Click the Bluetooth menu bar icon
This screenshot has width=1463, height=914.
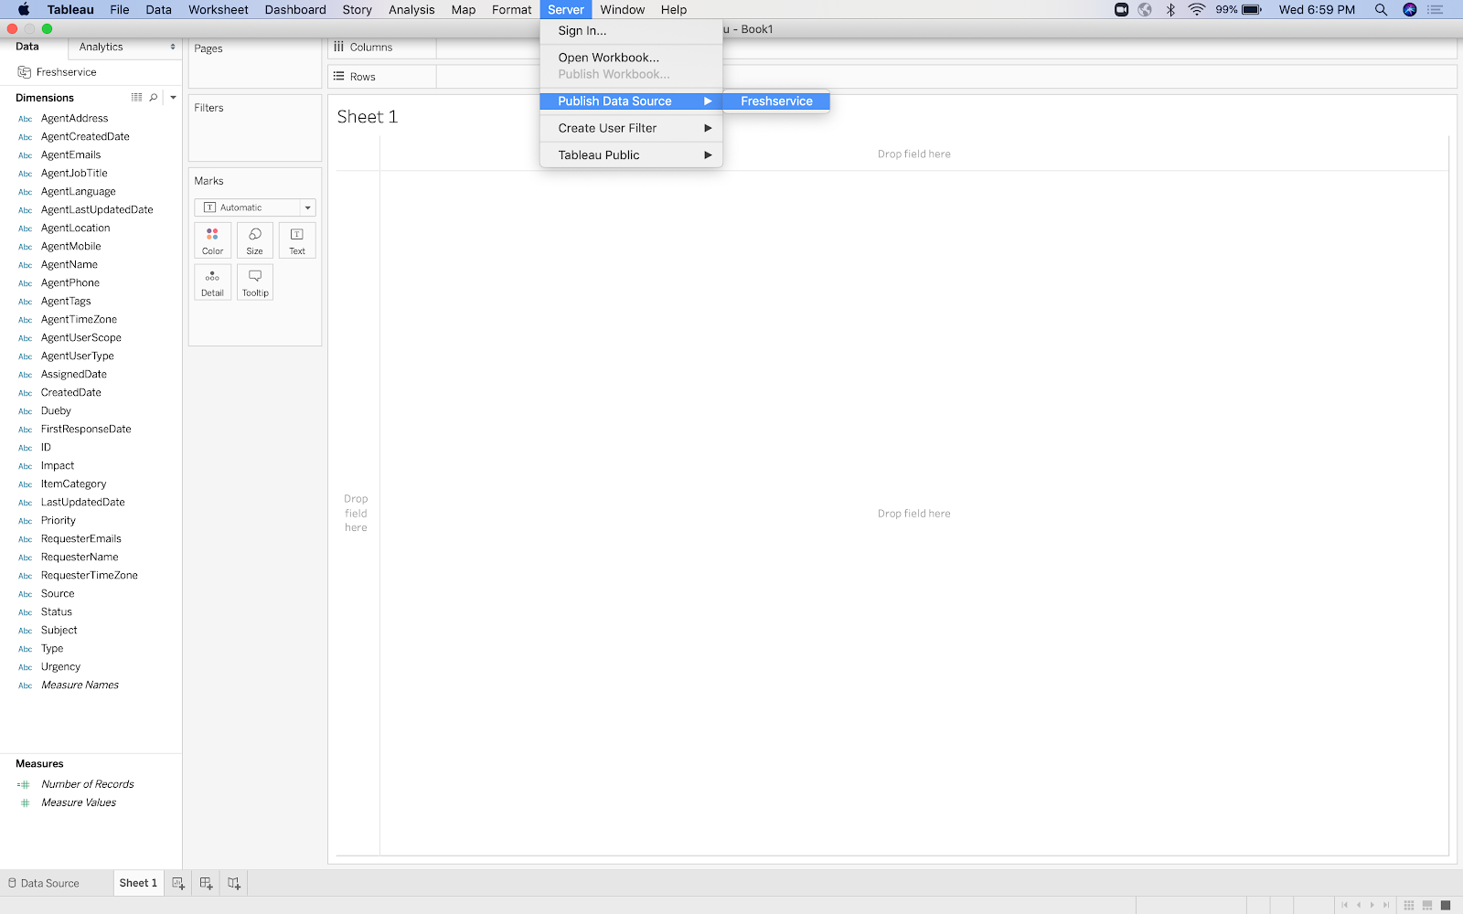pos(1170,9)
